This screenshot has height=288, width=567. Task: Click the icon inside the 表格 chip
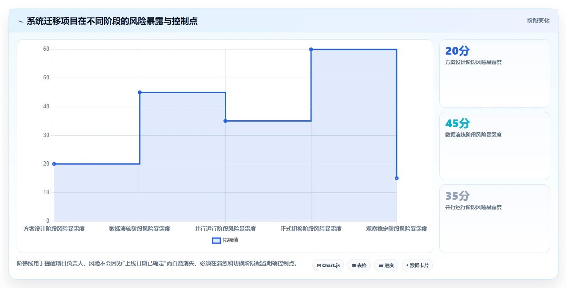(354, 265)
